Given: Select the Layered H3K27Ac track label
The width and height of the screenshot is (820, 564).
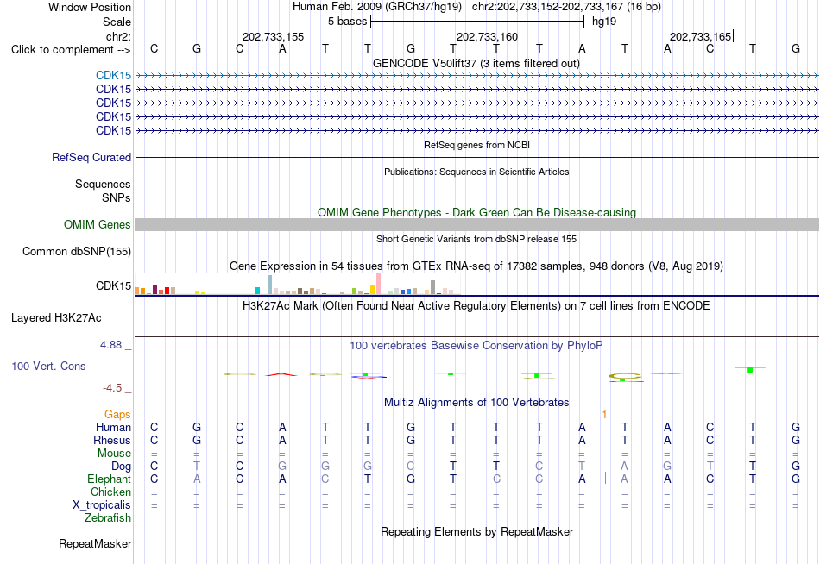Looking at the screenshot, I should (x=56, y=318).
